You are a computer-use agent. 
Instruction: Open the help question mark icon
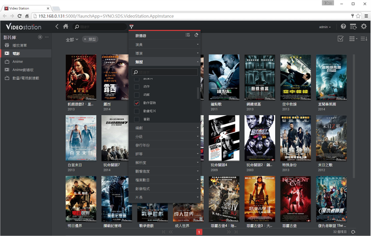(343, 27)
